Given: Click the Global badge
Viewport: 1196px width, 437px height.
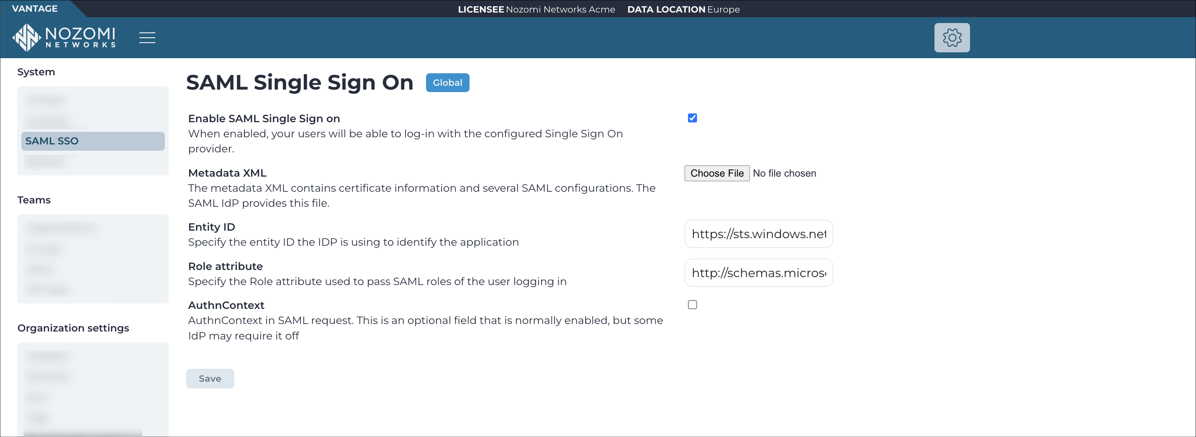Looking at the screenshot, I should pos(448,82).
